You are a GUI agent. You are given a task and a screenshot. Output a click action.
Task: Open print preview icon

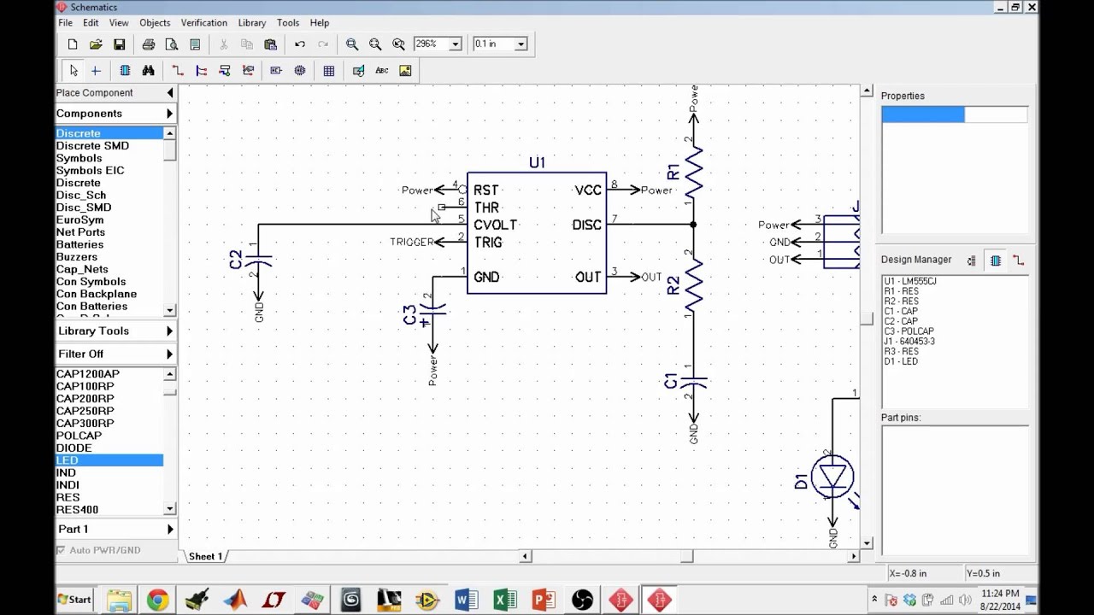pyautogui.click(x=172, y=44)
